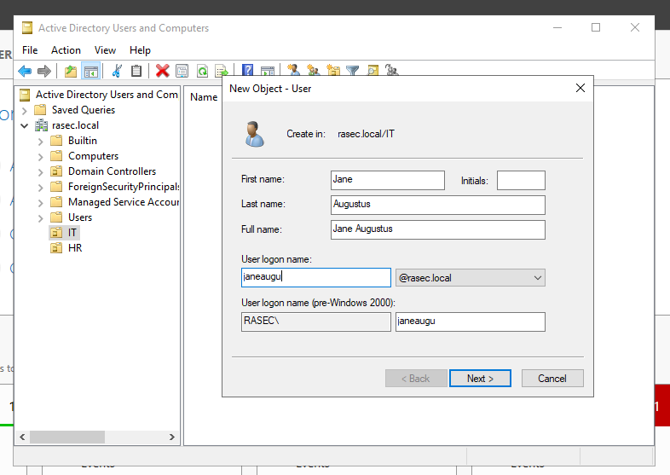Open the @rasec.local UPN suffix dropdown
Screen dimensions: 670x475
point(470,278)
